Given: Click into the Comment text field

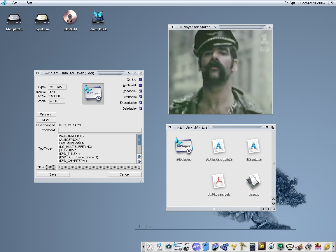Looking at the screenshot, I should [x=100, y=130].
